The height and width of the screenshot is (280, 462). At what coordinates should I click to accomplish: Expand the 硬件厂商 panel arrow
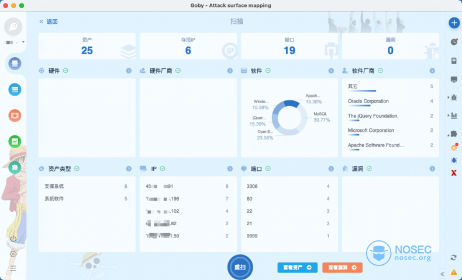(230, 71)
